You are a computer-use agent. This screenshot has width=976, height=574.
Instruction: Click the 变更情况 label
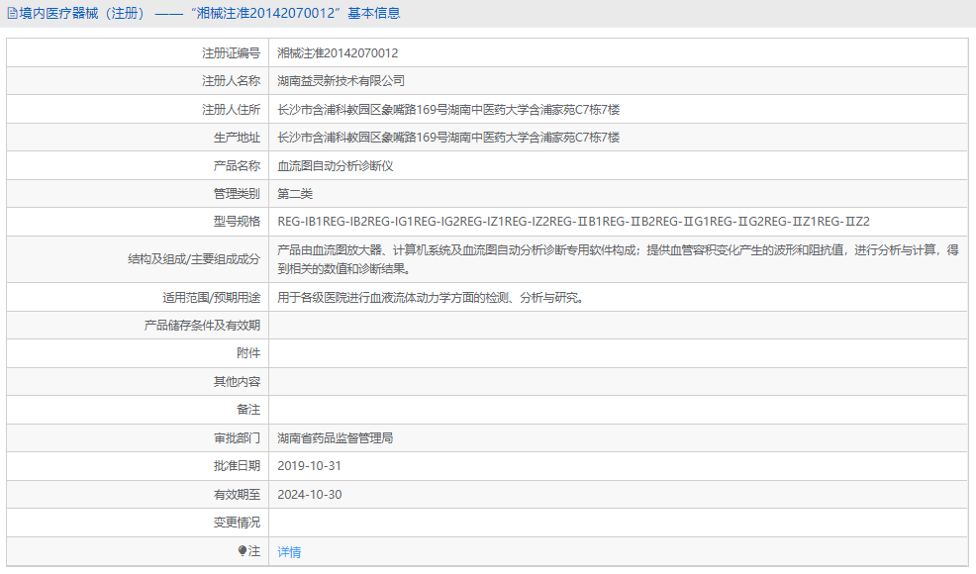237,523
